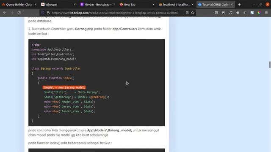
Task: Click the app/Controllers bold text
Action: [125, 29]
